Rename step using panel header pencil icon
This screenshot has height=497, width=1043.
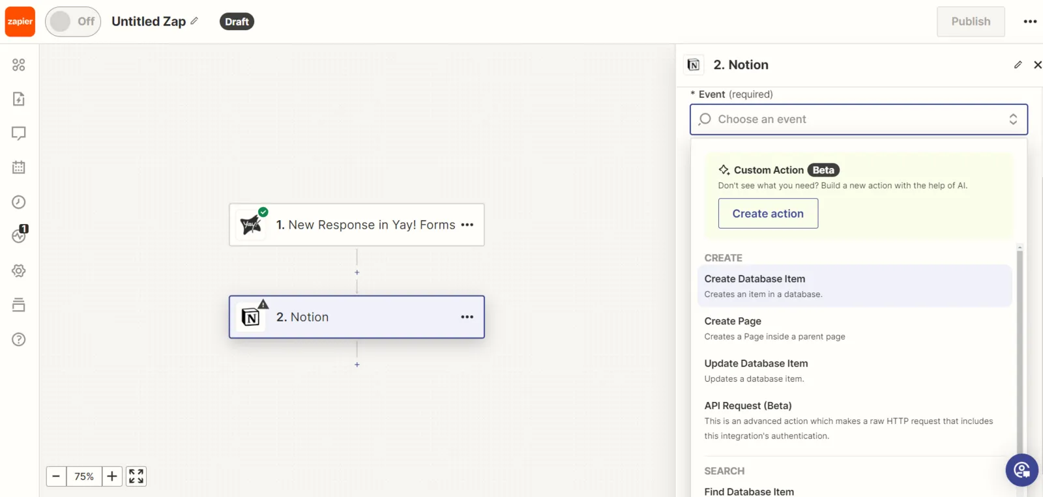click(1018, 64)
